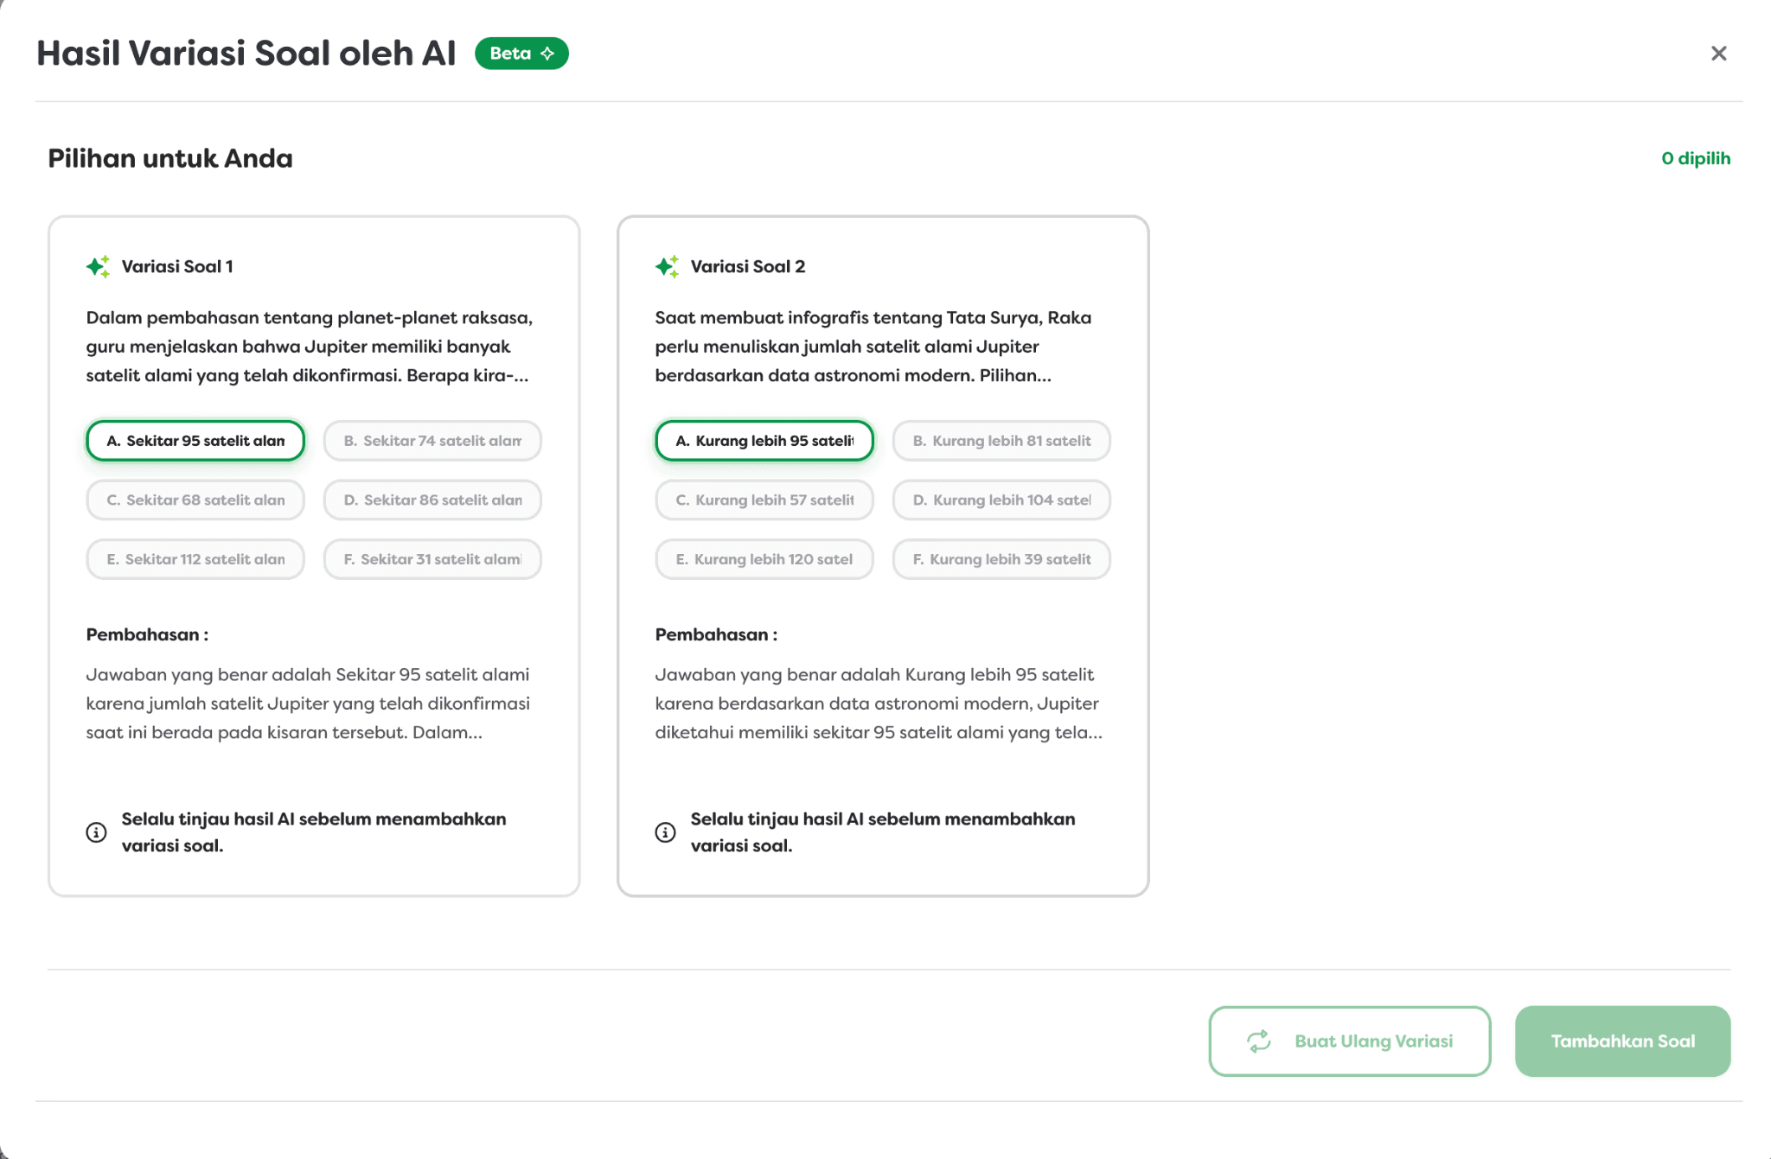Select option B Sekitar 74 satelit alami
Screen dimensions: 1771x1159
(x=432, y=441)
